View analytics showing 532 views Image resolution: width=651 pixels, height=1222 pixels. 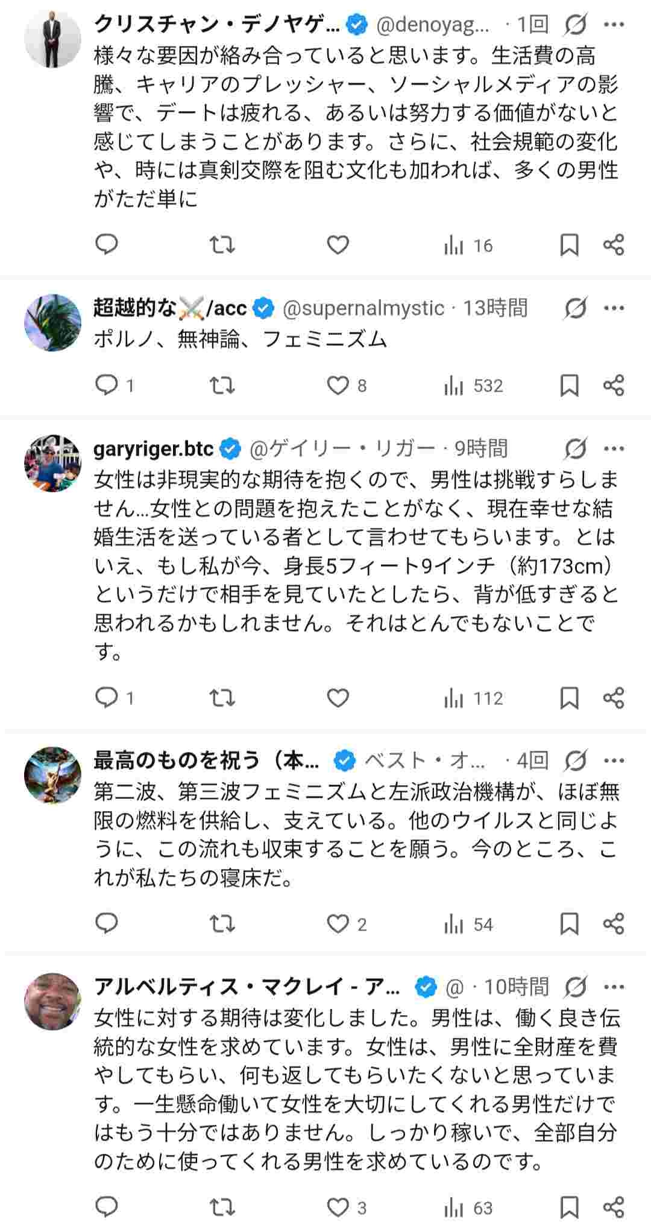473,385
